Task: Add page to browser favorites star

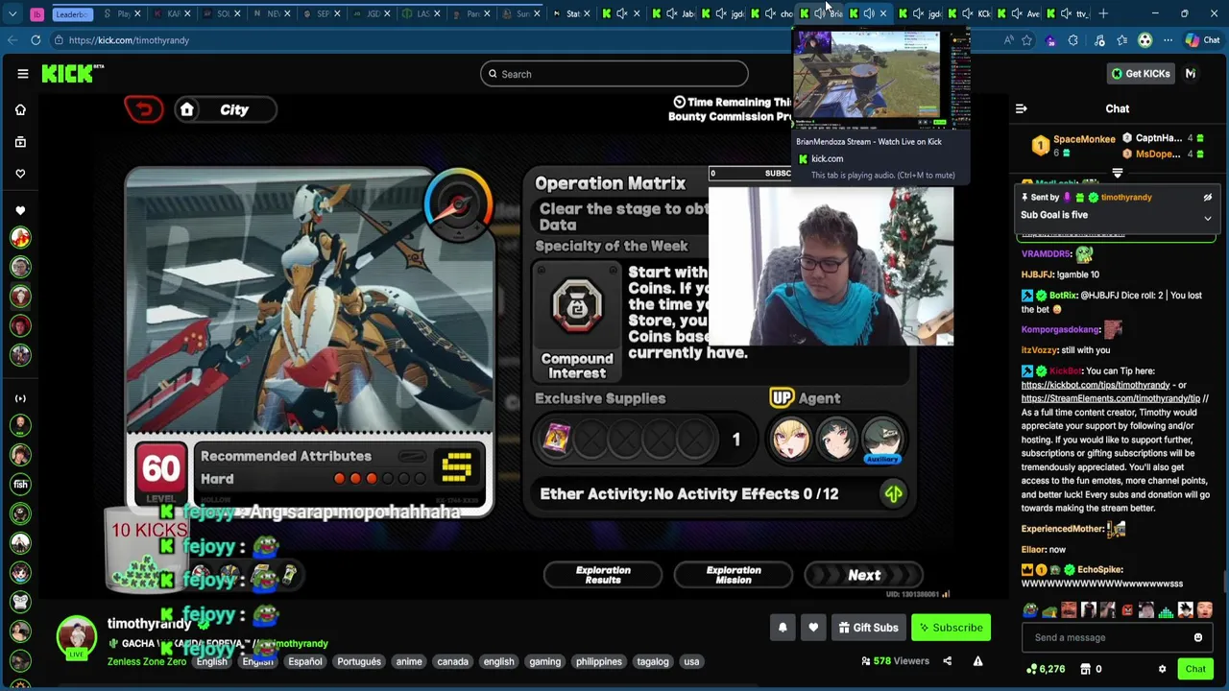Action: tap(1026, 40)
